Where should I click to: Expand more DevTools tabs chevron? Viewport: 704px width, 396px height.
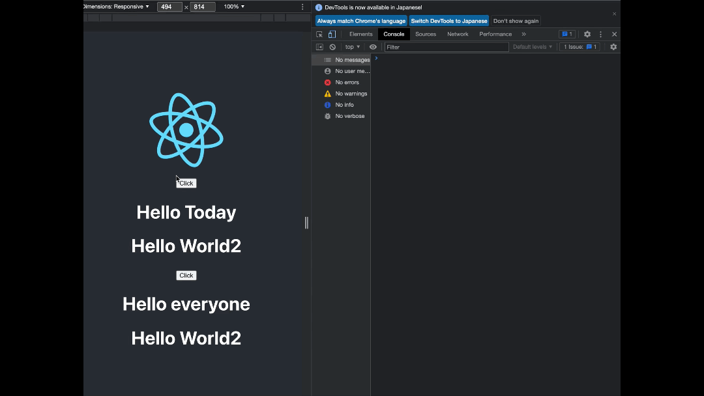[523, 34]
